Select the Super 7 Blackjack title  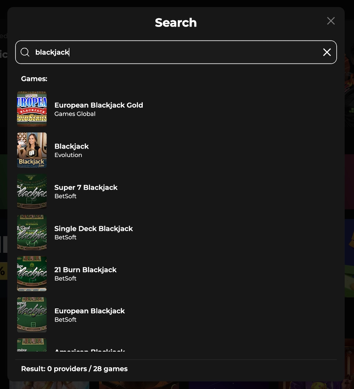tap(86, 187)
